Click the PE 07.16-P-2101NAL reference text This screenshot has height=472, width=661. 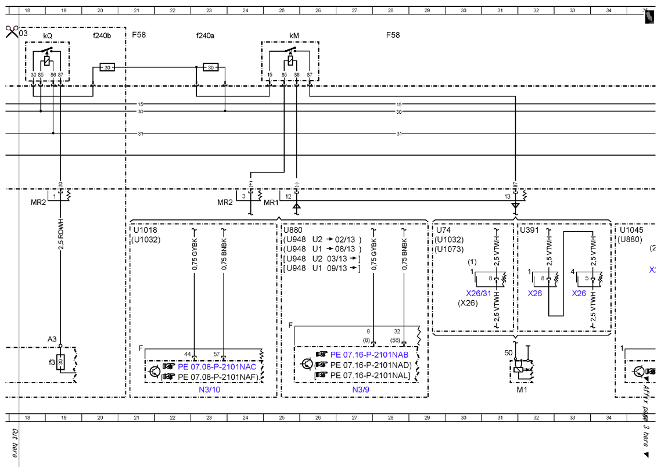[x=369, y=375]
